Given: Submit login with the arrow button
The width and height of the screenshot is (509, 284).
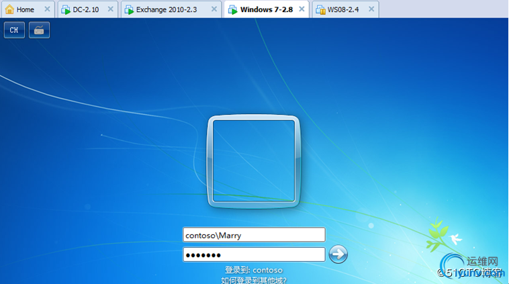Looking at the screenshot, I should click(338, 254).
